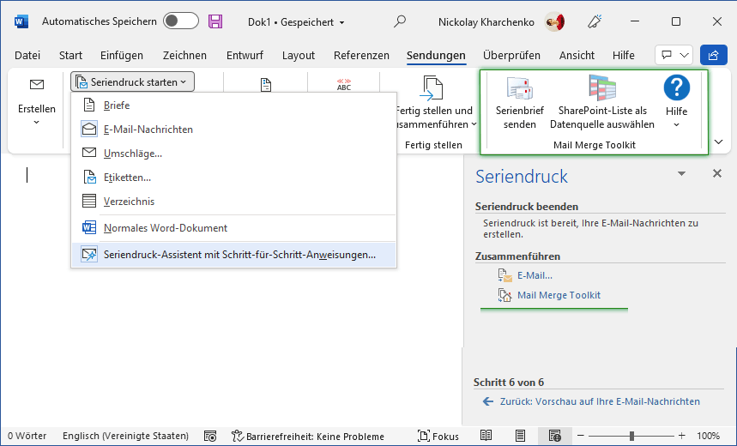Click the Seriendruck starten dropdown button

click(x=132, y=81)
